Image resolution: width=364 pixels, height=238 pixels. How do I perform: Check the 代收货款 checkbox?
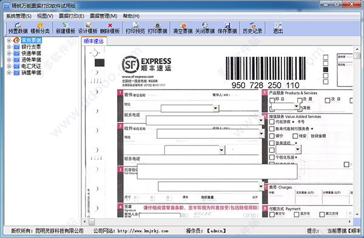tap(272, 122)
